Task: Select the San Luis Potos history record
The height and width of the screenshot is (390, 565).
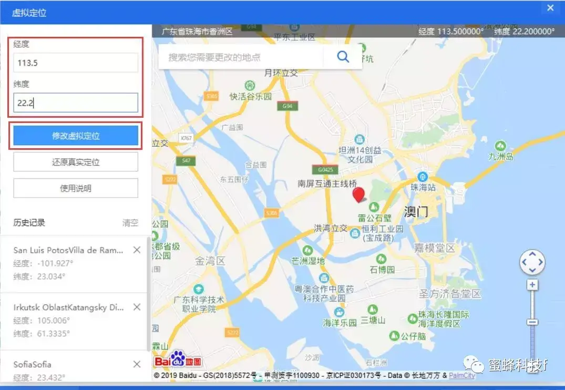Action: [x=68, y=263]
